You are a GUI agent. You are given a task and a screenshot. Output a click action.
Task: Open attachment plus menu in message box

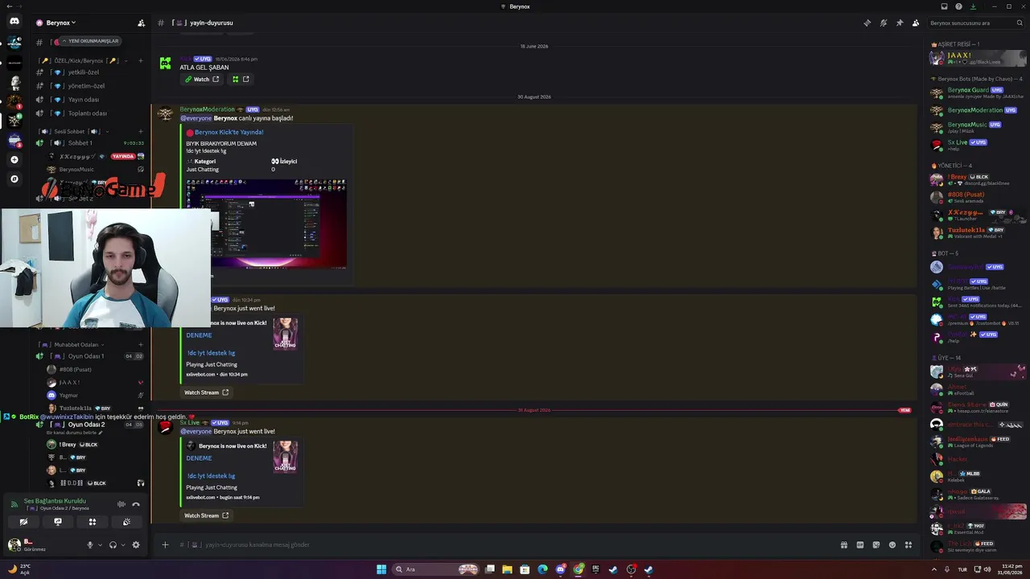click(x=165, y=544)
